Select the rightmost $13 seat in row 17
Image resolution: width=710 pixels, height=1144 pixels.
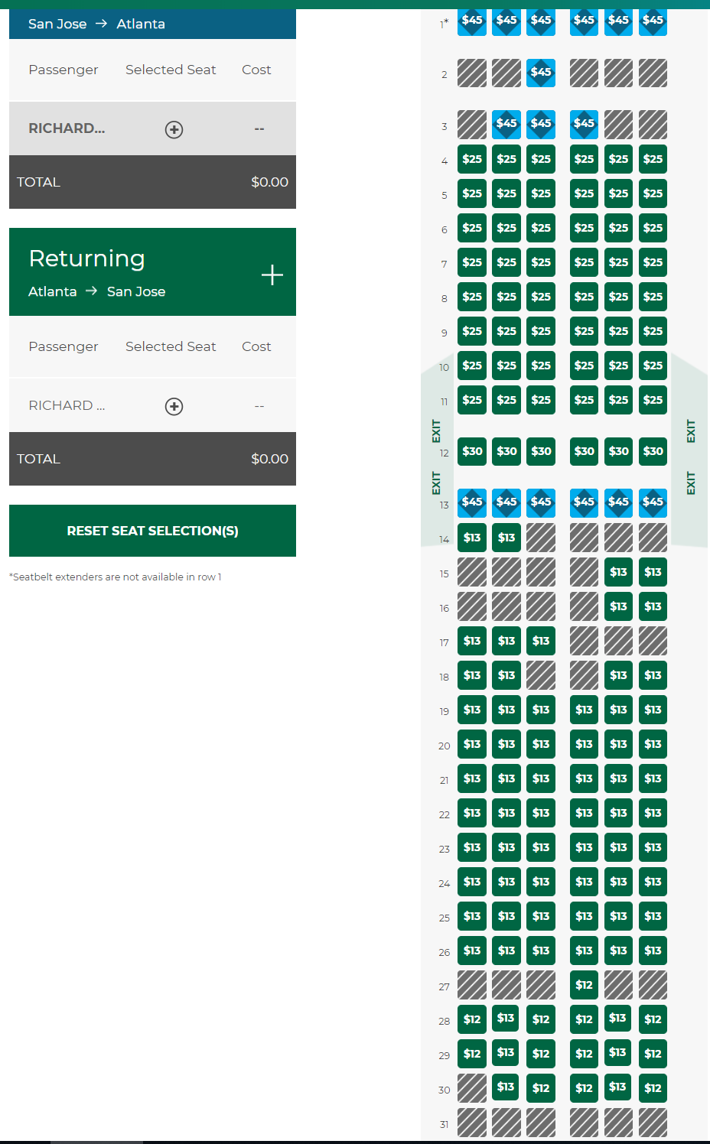click(541, 641)
